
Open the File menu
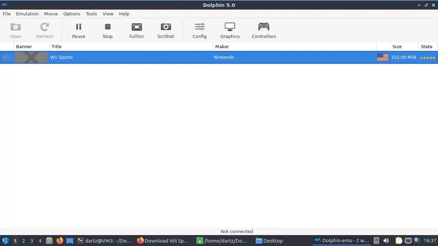point(7,14)
